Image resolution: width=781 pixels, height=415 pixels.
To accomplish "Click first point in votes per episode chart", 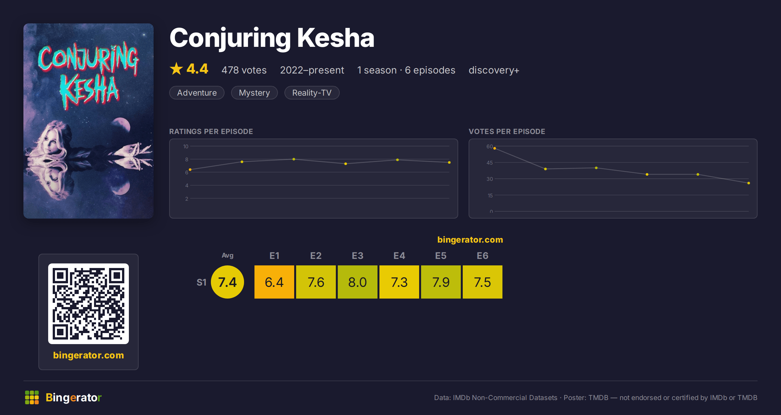I will tap(495, 148).
